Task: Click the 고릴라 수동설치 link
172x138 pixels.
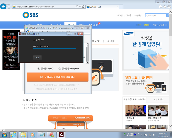Action: click(71, 89)
